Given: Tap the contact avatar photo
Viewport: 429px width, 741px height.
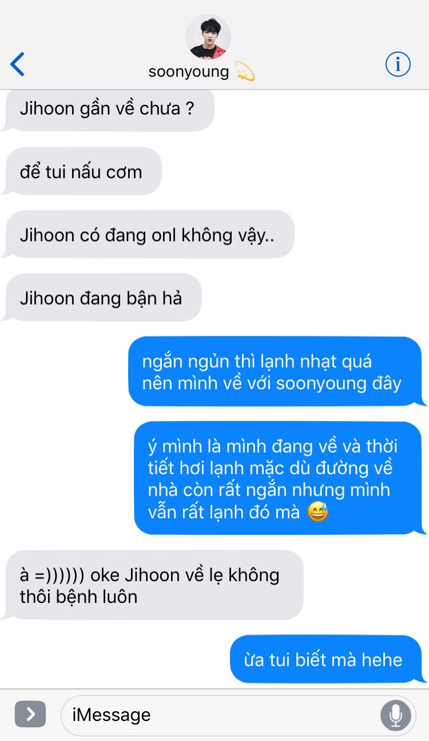Looking at the screenshot, I should pyautogui.click(x=208, y=36).
